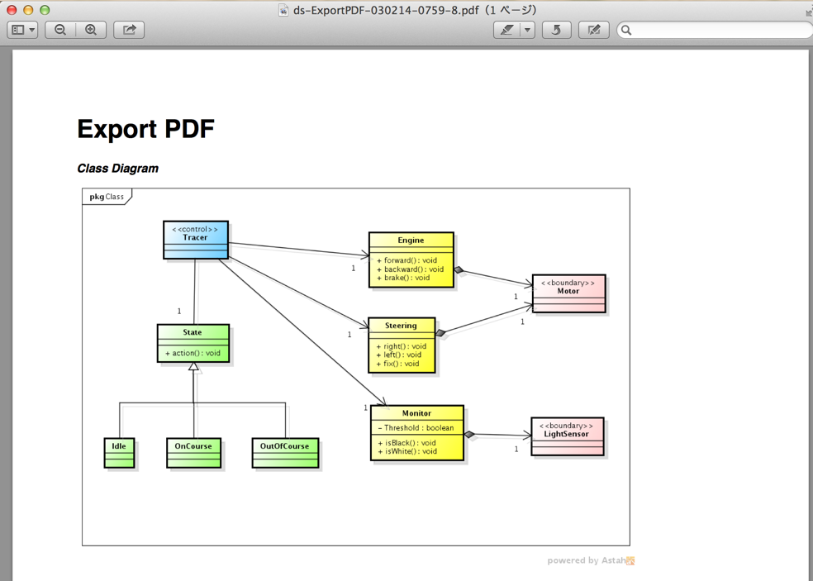Click "+ forward() : void" in Engine
813x581 pixels.
coord(407,260)
